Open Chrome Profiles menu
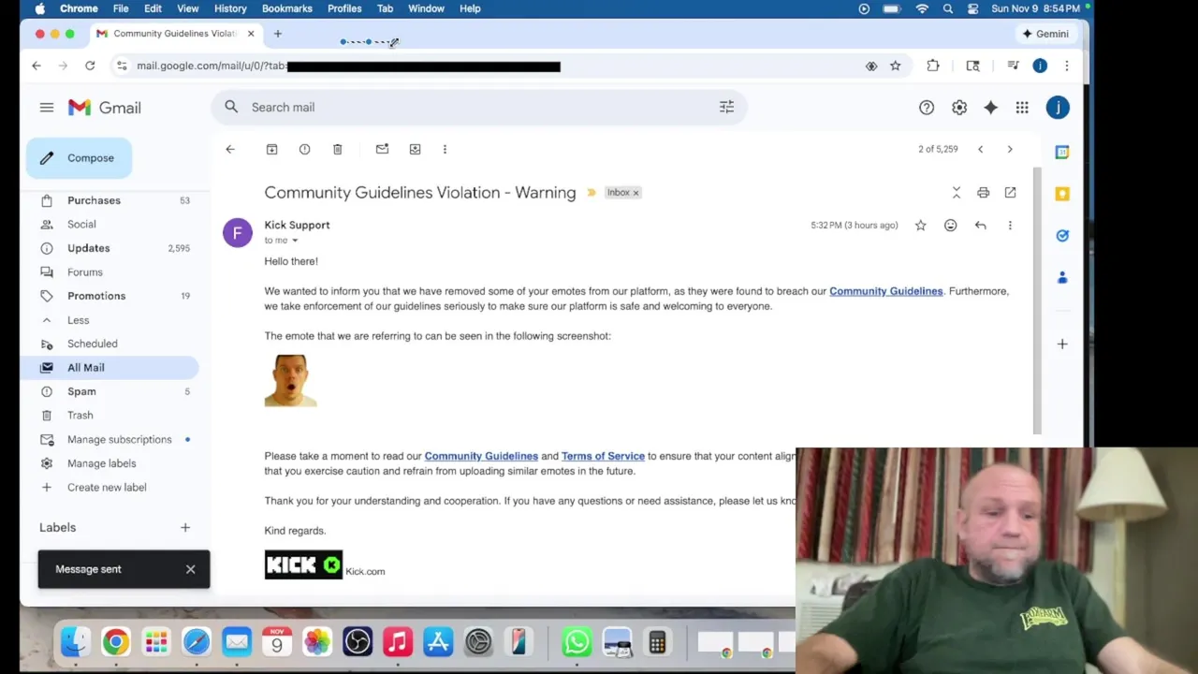 click(x=344, y=8)
